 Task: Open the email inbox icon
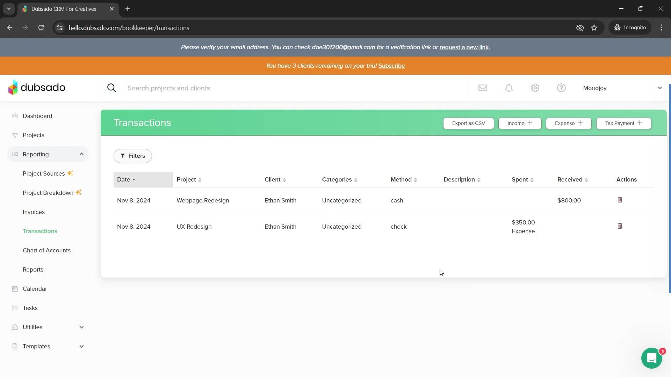[483, 88]
